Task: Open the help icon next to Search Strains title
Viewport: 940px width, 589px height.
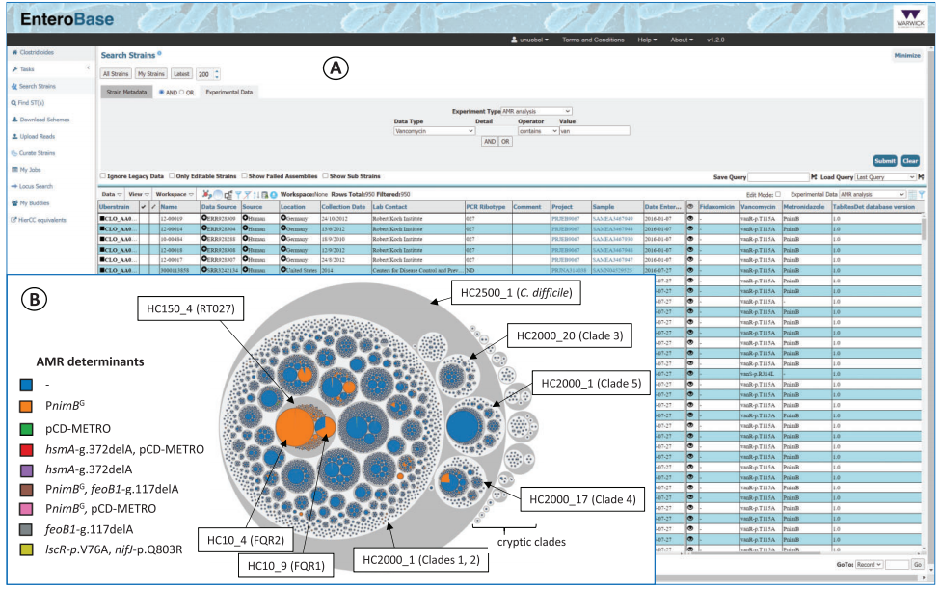Action: [x=159, y=54]
